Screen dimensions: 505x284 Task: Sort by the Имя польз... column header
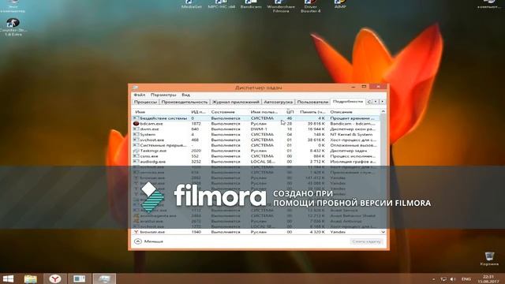click(264, 112)
